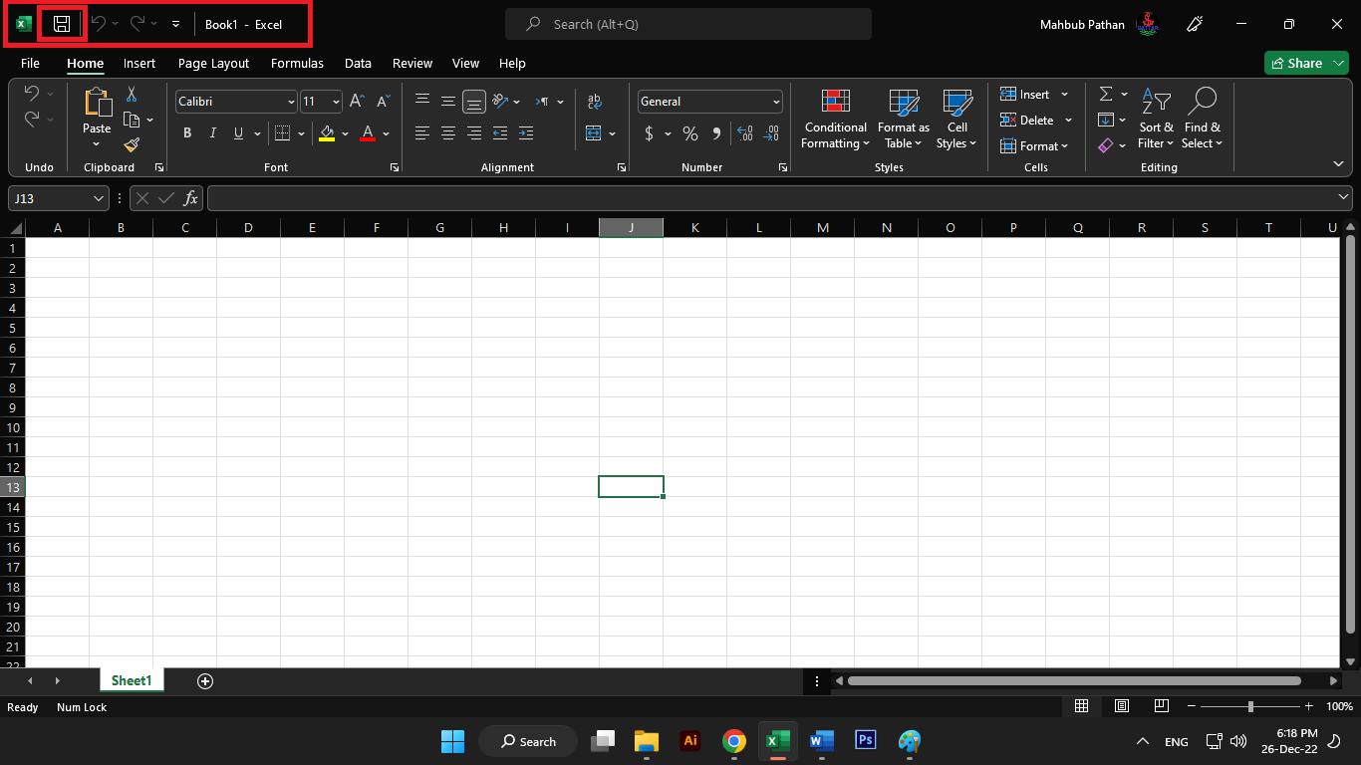Apply red Font Color swatch
1361x765 pixels.
point(368,133)
